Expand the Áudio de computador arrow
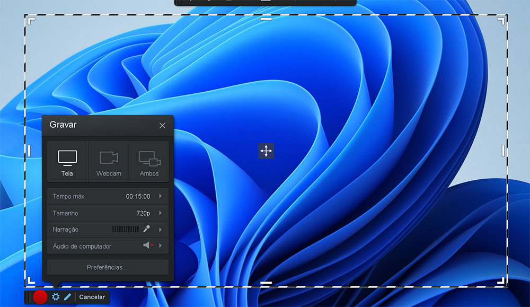Screen dimensions: 530x307 point(160,245)
